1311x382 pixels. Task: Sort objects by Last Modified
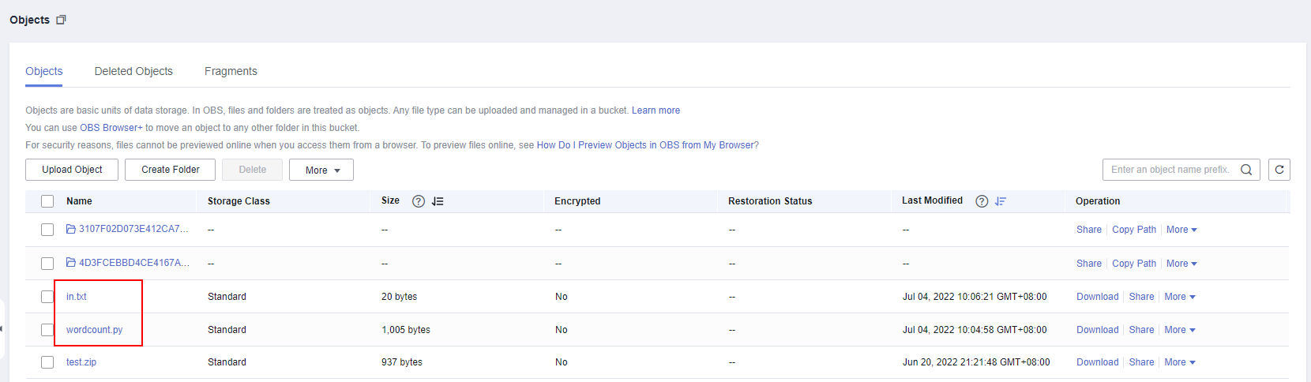(x=1001, y=201)
